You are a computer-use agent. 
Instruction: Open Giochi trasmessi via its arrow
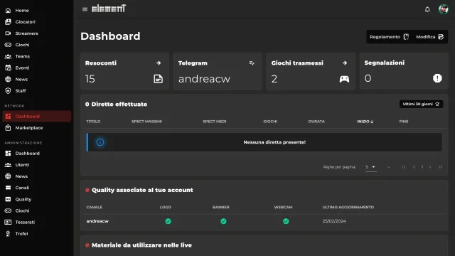click(345, 63)
